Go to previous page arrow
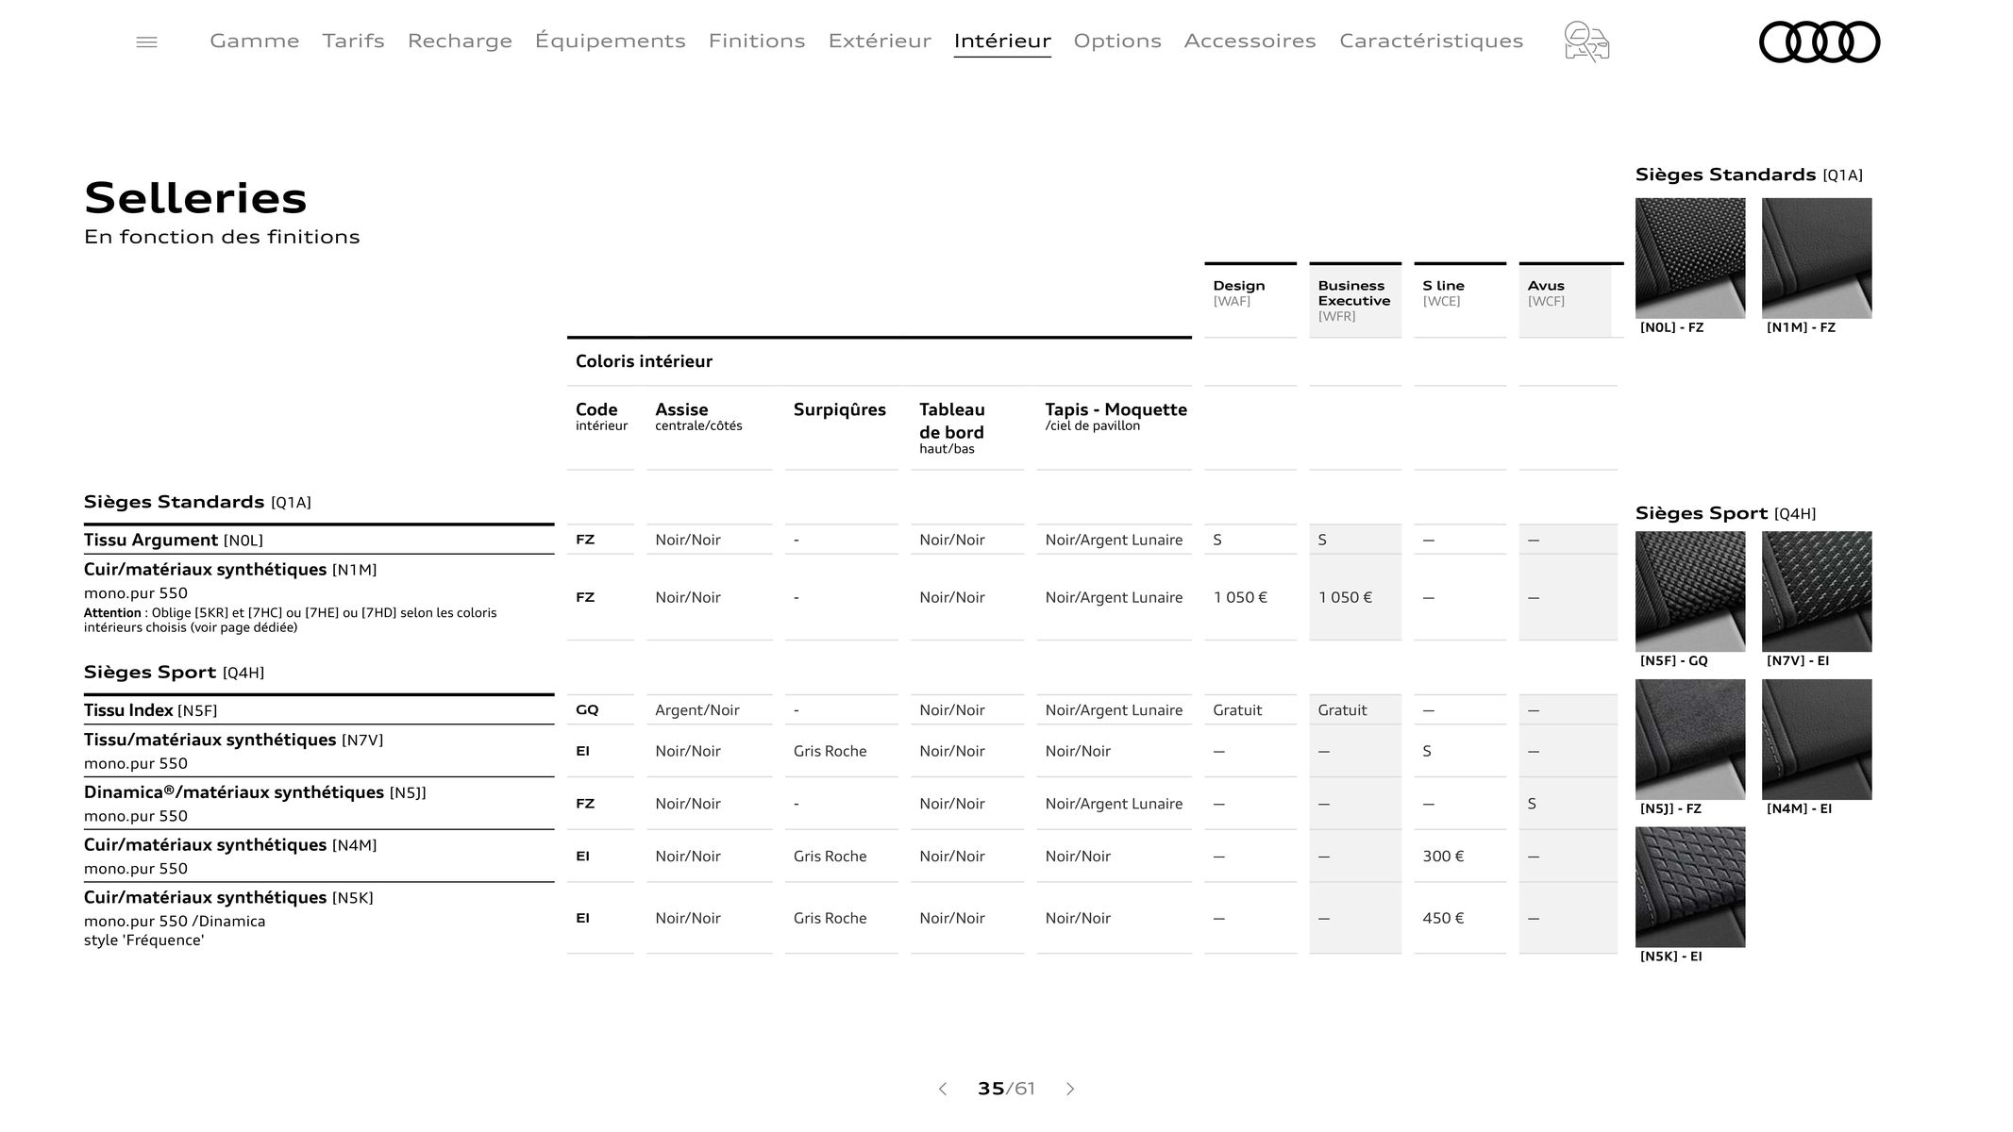Viewport: 2013px width, 1132px height. pyautogui.click(x=942, y=1089)
